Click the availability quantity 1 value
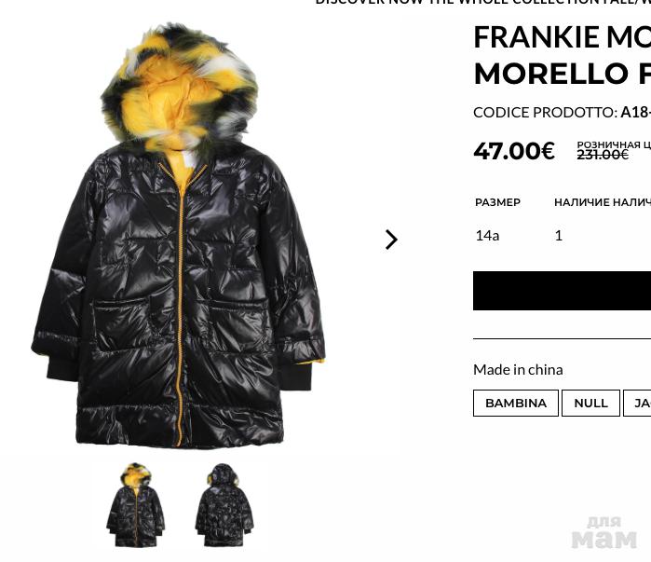 559,236
